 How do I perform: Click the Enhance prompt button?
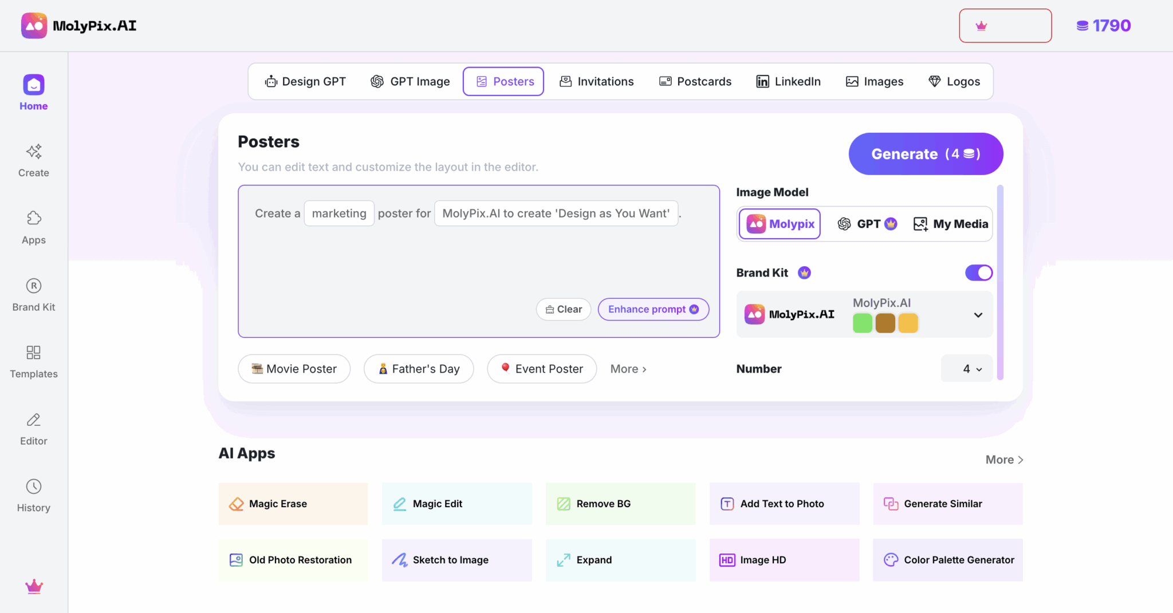tap(653, 309)
